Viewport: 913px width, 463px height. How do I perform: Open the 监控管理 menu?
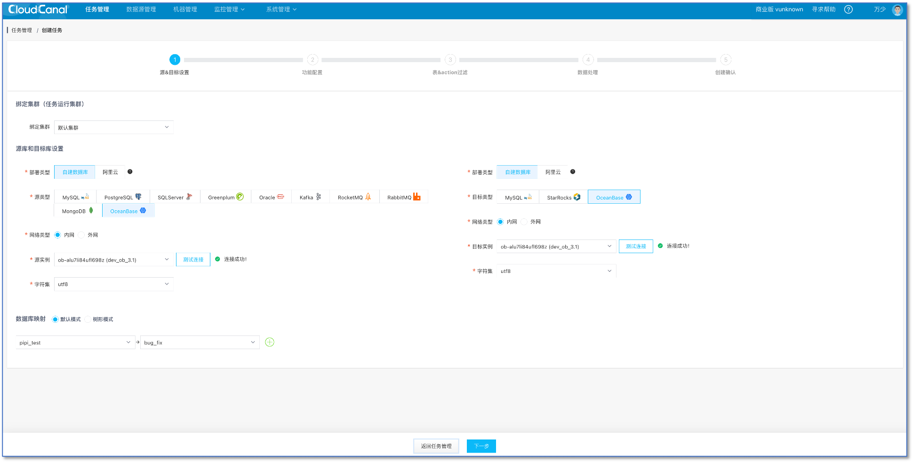pyautogui.click(x=229, y=9)
